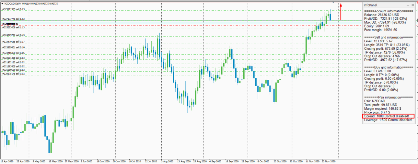Click the Account information heading
418x164 pixels.
tap(389, 11)
